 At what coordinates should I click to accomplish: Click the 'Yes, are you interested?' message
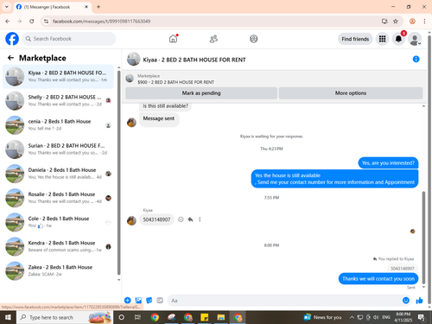(x=388, y=162)
